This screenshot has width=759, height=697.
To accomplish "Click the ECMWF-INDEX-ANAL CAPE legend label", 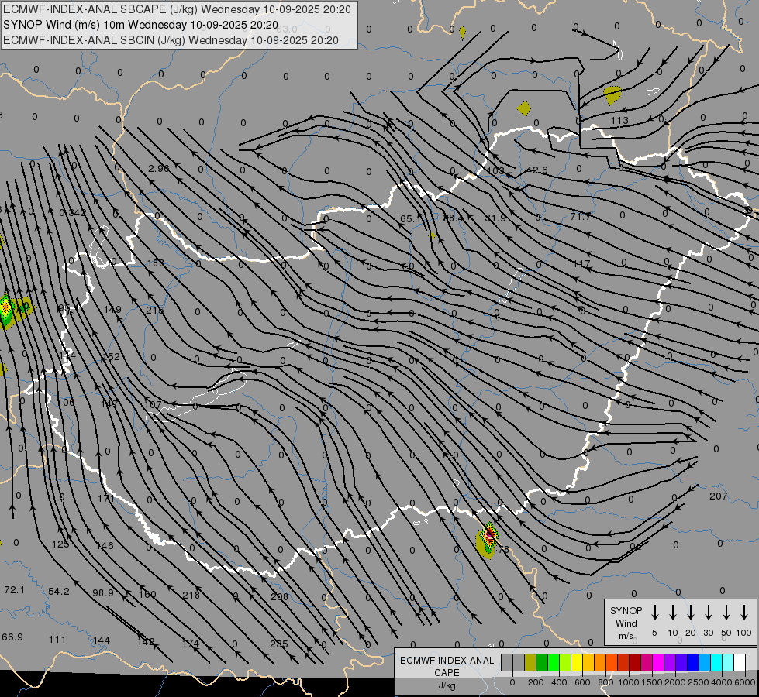I will tap(447, 672).
